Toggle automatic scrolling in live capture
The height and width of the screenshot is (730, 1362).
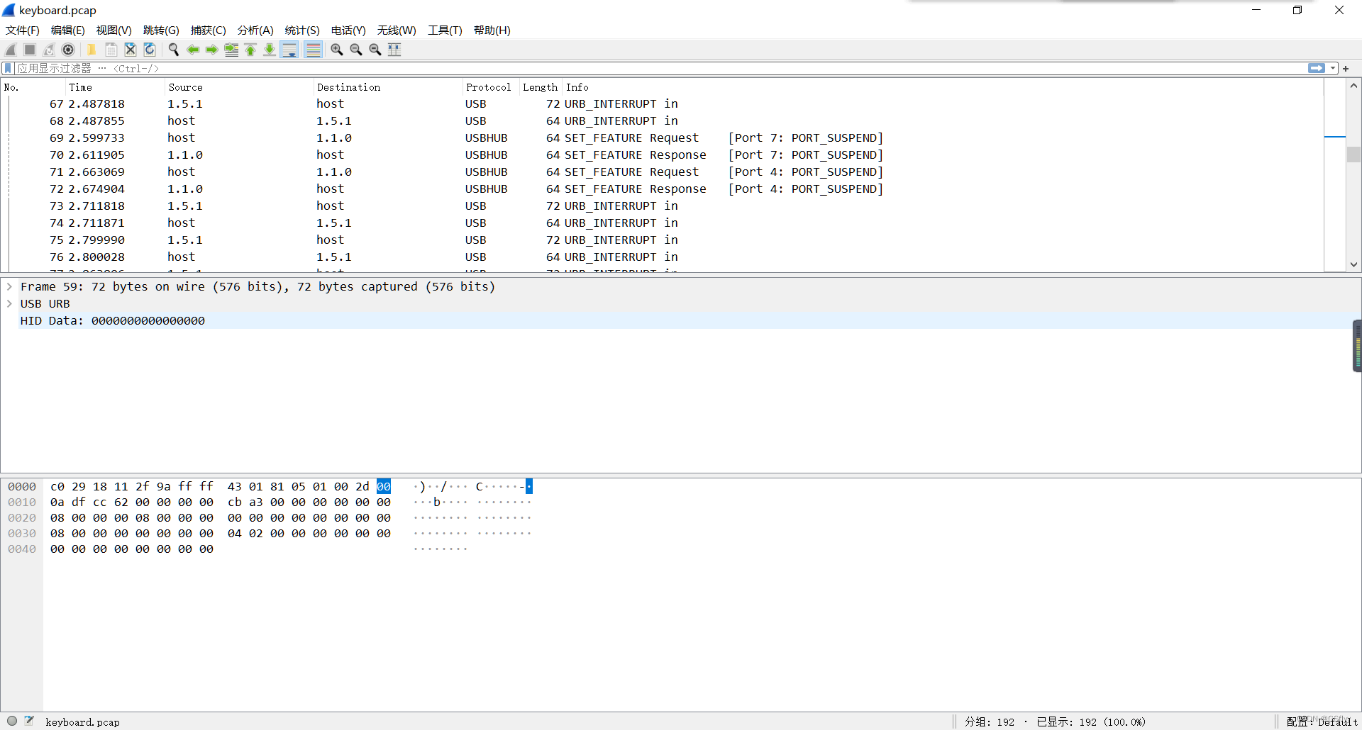click(289, 50)
